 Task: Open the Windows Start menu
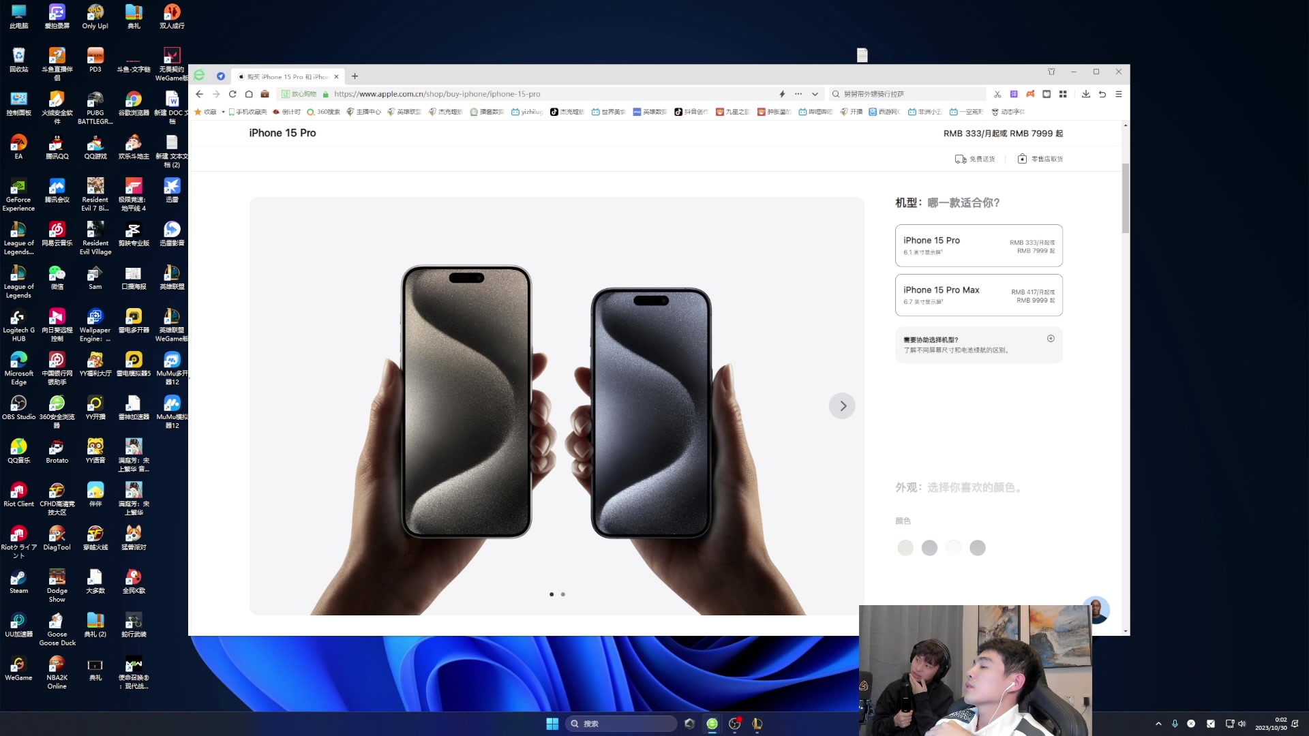point(552,724)
